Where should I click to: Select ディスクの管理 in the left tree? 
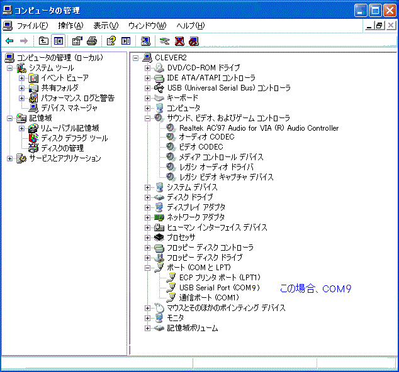click(x=62, y=148)
